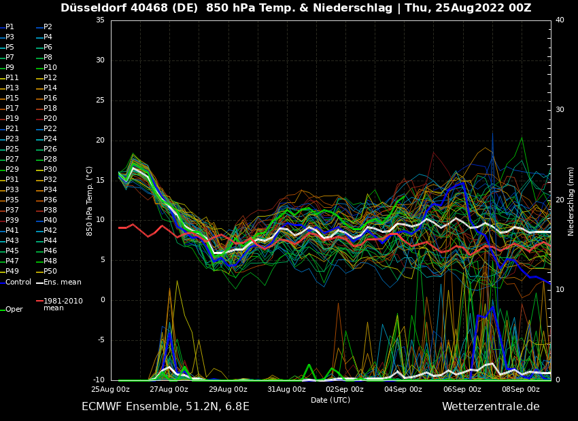The height and width of the screenshot is (421, 578).
Task: Select the P40 legend entry
Action: (50, 220)
